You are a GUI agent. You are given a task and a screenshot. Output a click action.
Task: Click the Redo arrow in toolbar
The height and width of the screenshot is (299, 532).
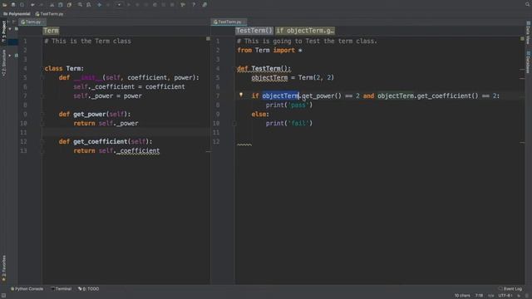click(41, 5)
